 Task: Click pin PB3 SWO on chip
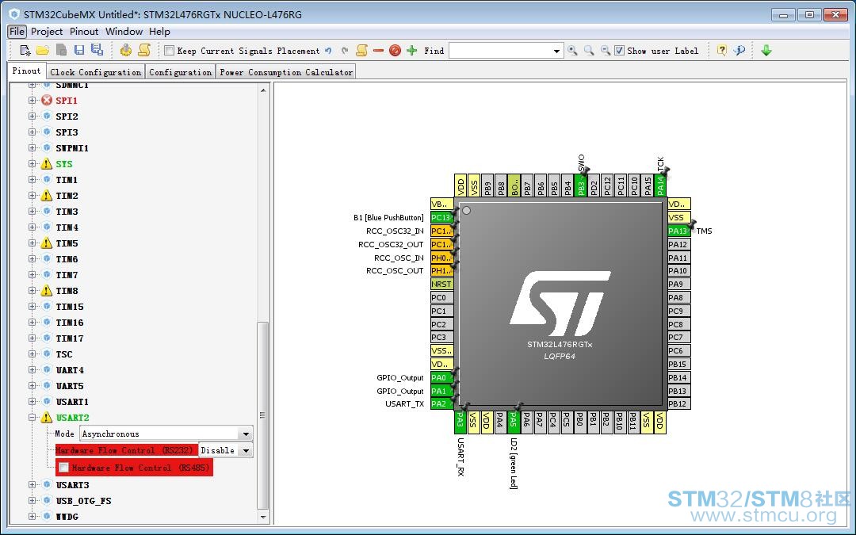[581, 185]
